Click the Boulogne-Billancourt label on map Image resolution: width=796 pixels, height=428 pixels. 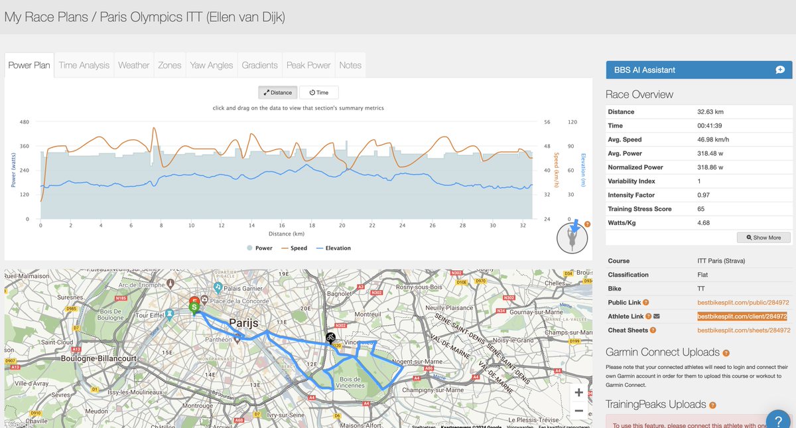pyautogui.click(x=98, y=358)
